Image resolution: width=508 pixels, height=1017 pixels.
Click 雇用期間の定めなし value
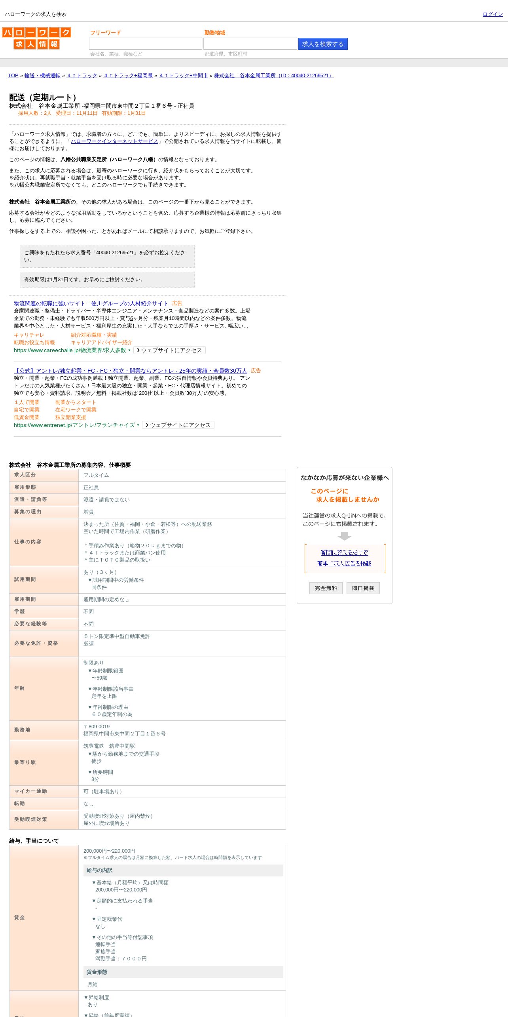tap(106, 600)
